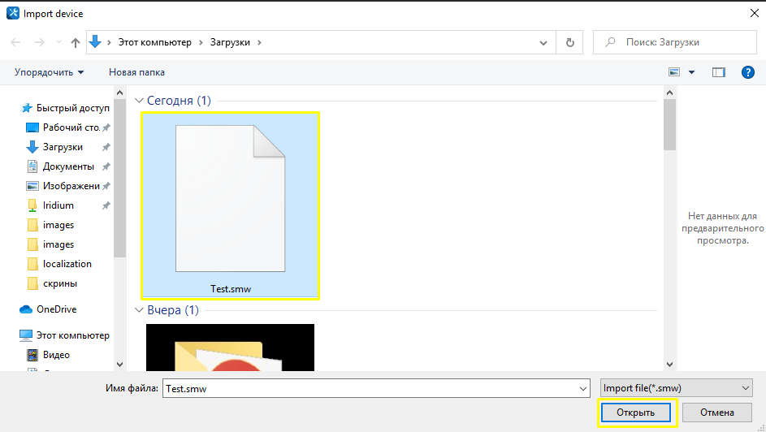Open view options dropdown arrow
Screen dimensions: 766x432
[692, 72]
